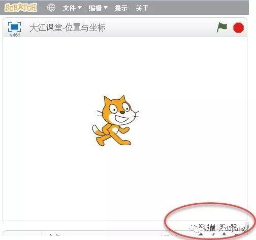Expand the 文件 dropdown arrow

point(80,8)
